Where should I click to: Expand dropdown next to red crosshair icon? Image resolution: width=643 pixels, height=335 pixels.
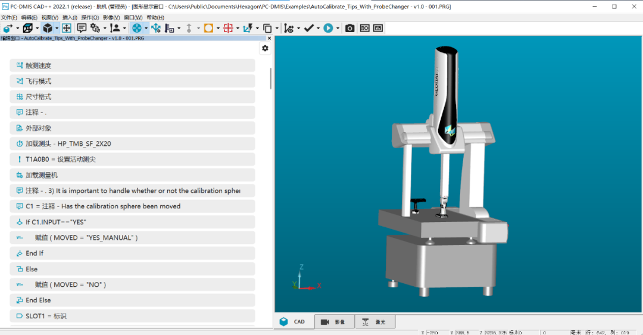point(238,29)
